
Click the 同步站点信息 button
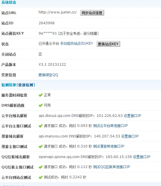pos(92,13)
